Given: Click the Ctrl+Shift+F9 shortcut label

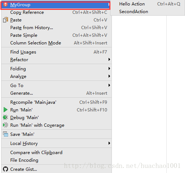Looking at the screenshot, I should tap(93, 102).
